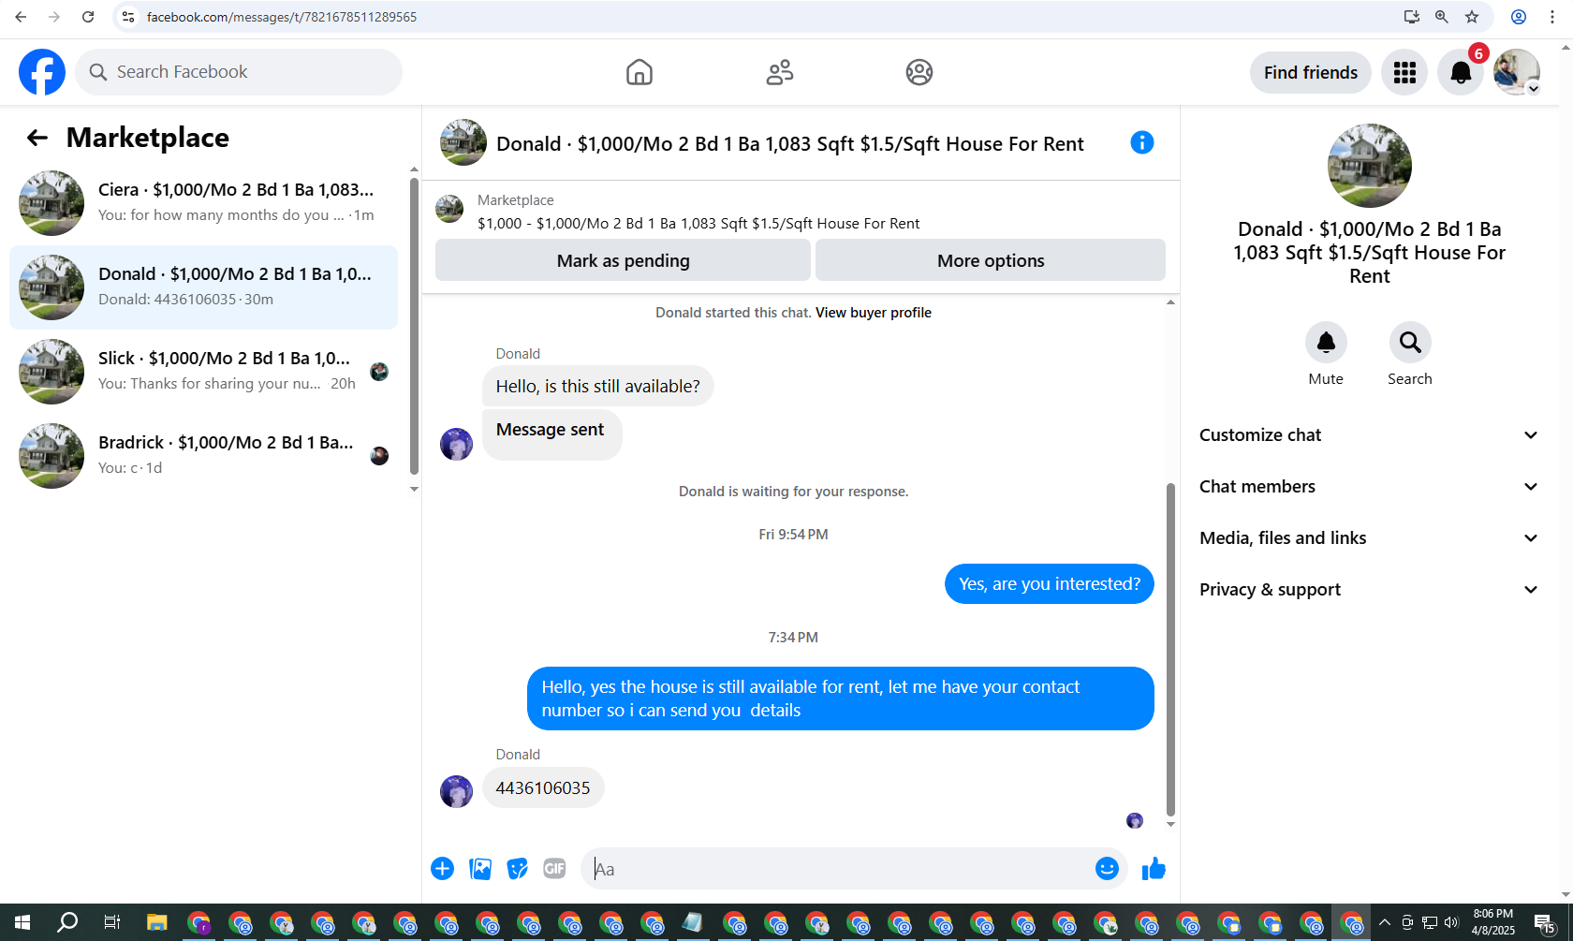Viewport: 1573px width, 941px height.
Task: Open account profile picture menu
Action: point(1517,72)
